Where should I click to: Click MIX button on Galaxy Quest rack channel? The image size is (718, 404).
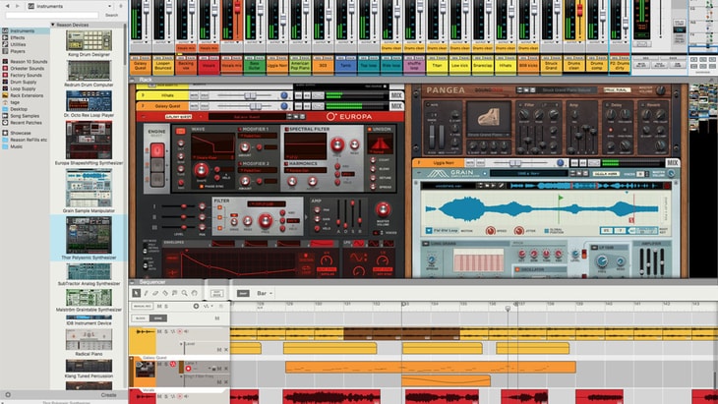point(396,106)
